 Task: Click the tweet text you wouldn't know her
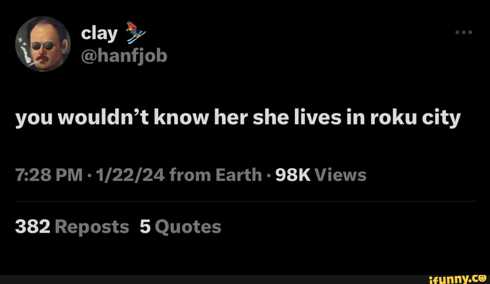point(132,118)
